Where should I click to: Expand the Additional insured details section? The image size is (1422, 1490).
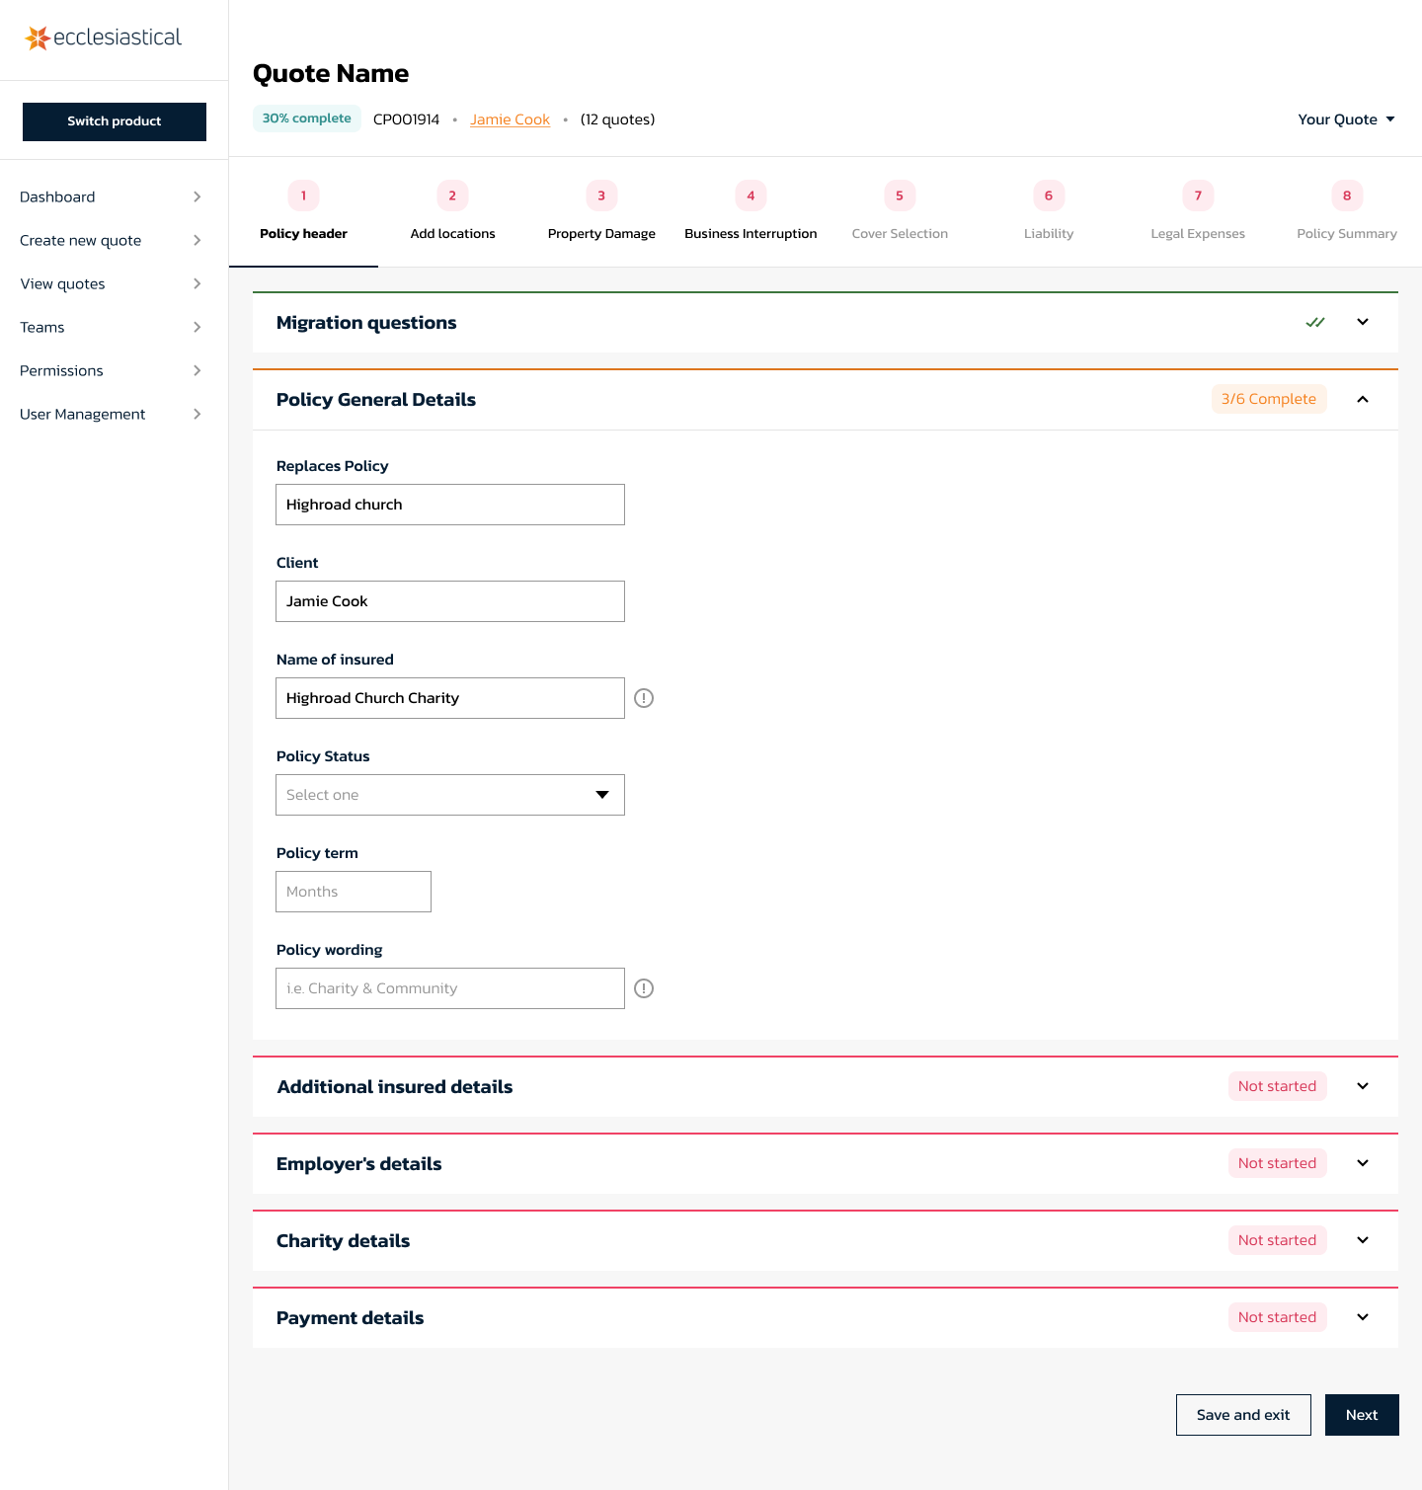click(1363, 1086)
